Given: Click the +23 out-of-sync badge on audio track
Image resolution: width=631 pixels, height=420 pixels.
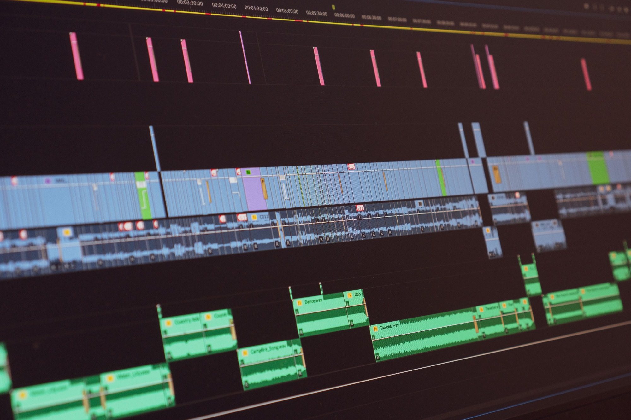Looking at the screenshot, I should click(x=360, y=208).
